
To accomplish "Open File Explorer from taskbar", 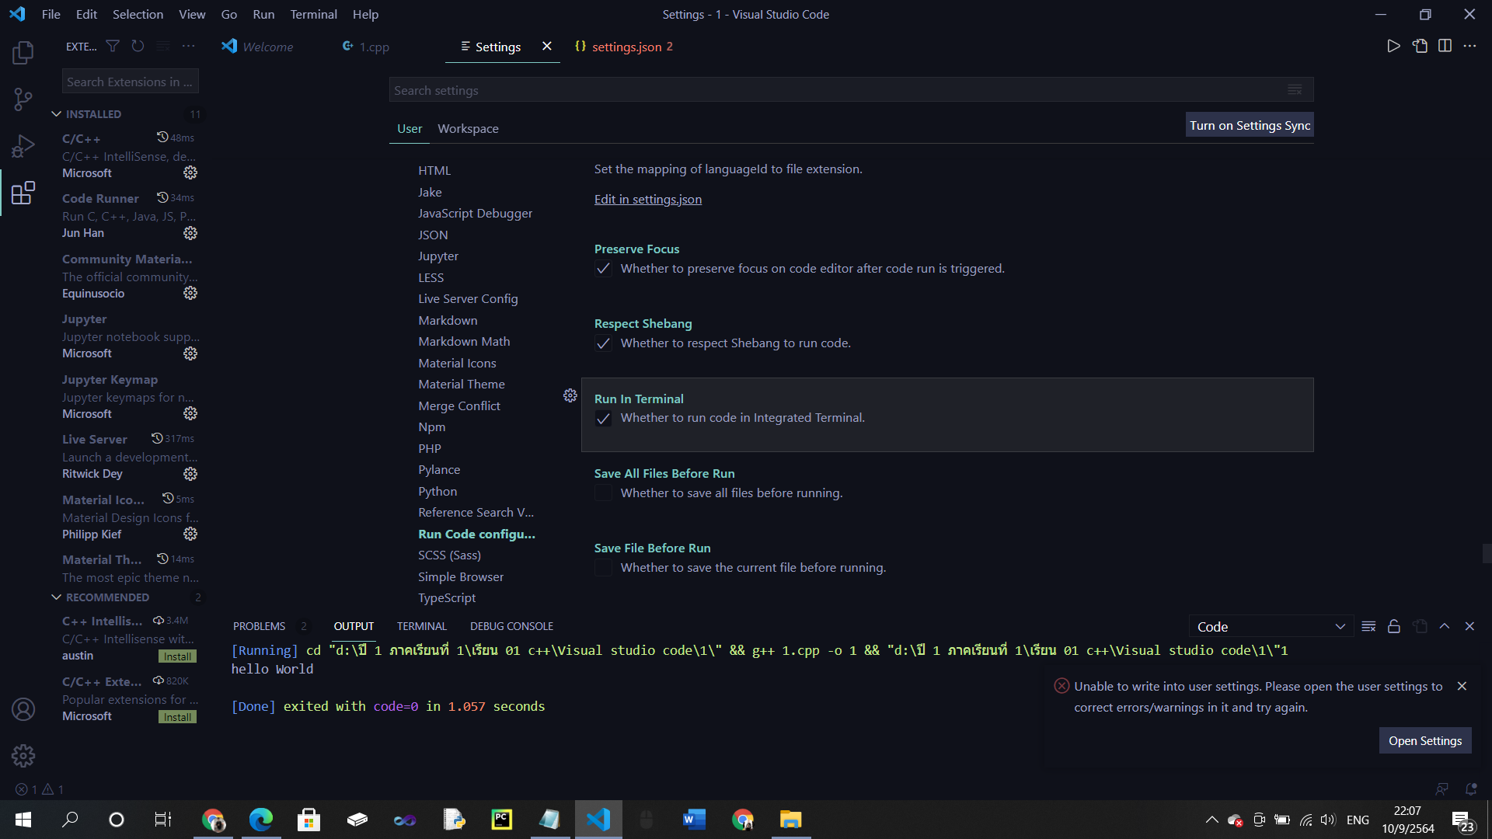I will 790,820.
